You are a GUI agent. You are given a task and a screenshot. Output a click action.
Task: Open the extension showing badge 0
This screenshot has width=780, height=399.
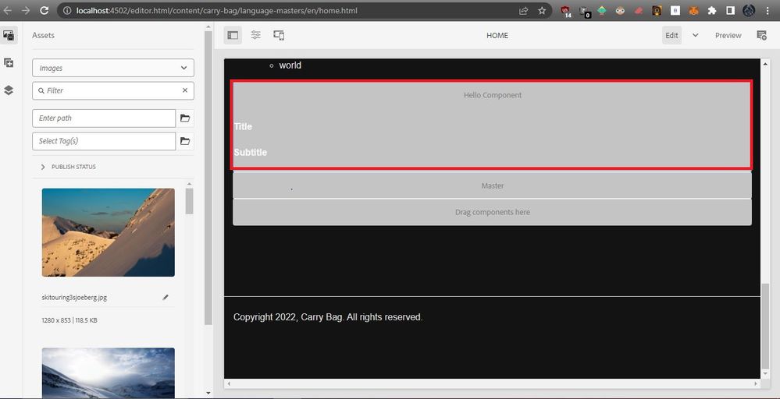pyautogui.click(x=585, y=11)
